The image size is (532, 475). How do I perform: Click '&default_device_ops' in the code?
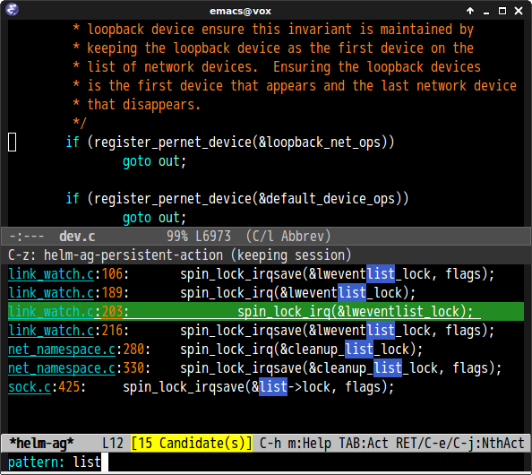pyautogui.click(x=326, y=199)
